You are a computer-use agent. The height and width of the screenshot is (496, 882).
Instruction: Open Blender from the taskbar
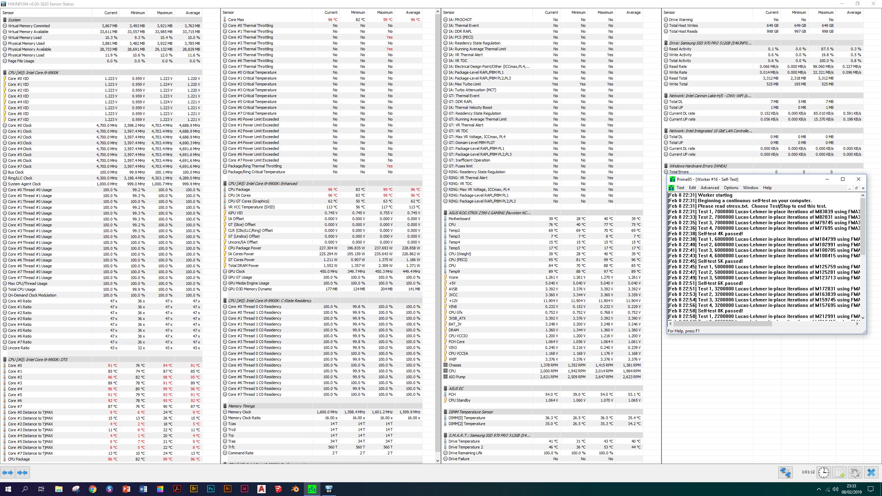click(x=295, y=489)
